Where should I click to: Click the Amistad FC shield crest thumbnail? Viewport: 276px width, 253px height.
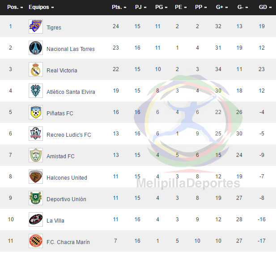(x=36, y=155)
